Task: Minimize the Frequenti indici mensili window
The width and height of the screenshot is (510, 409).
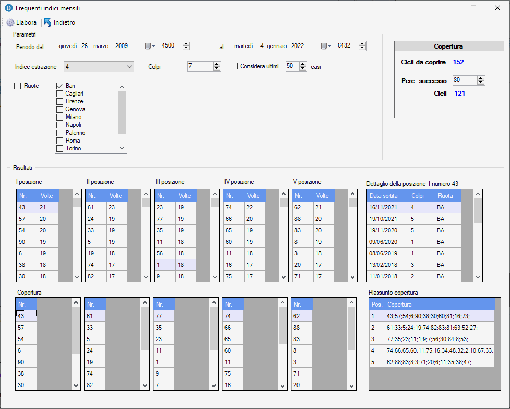Action: 450,8
